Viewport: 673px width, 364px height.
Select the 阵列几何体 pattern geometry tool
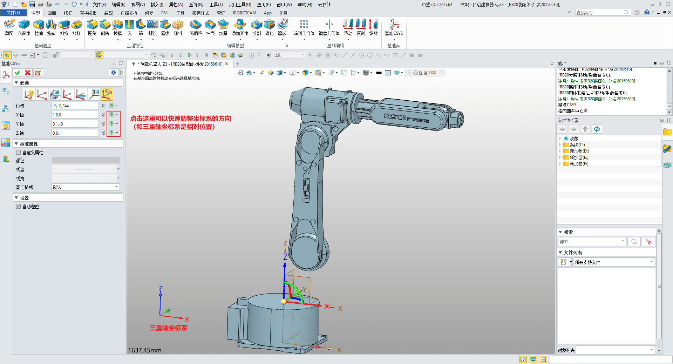pyautogui.click(x=304, y=27)
